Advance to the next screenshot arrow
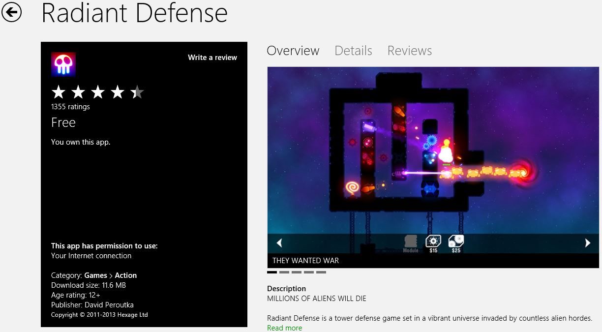 coord(587,243)
